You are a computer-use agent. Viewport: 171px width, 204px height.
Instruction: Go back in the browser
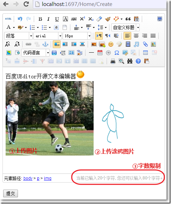point(6,4)
